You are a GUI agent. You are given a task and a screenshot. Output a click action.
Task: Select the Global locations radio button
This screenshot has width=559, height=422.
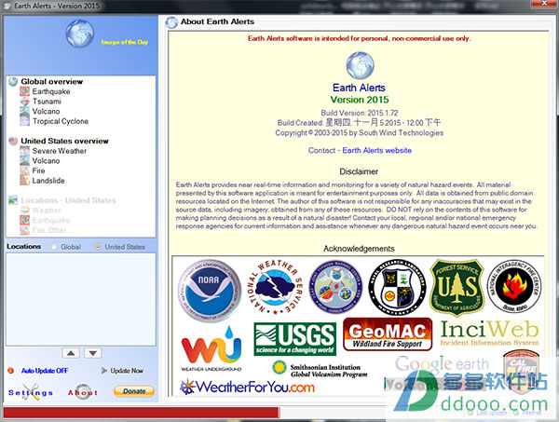(54, 247)
